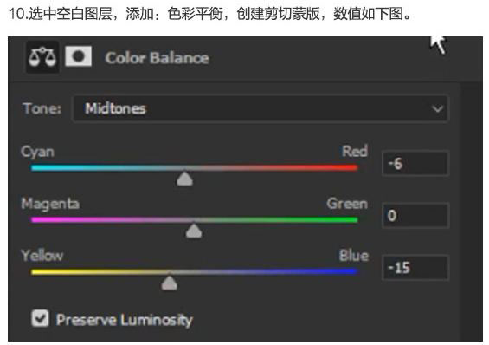
Task: Open the Tone Midtones dropdown
Action: pyautogui.click(x=261, y=108)
